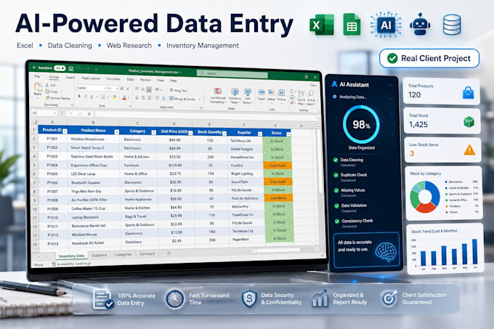Switch to the Formulas ribbon tab
The height and width of the screenshot is (329, 494).
click(x=113, y=78)
